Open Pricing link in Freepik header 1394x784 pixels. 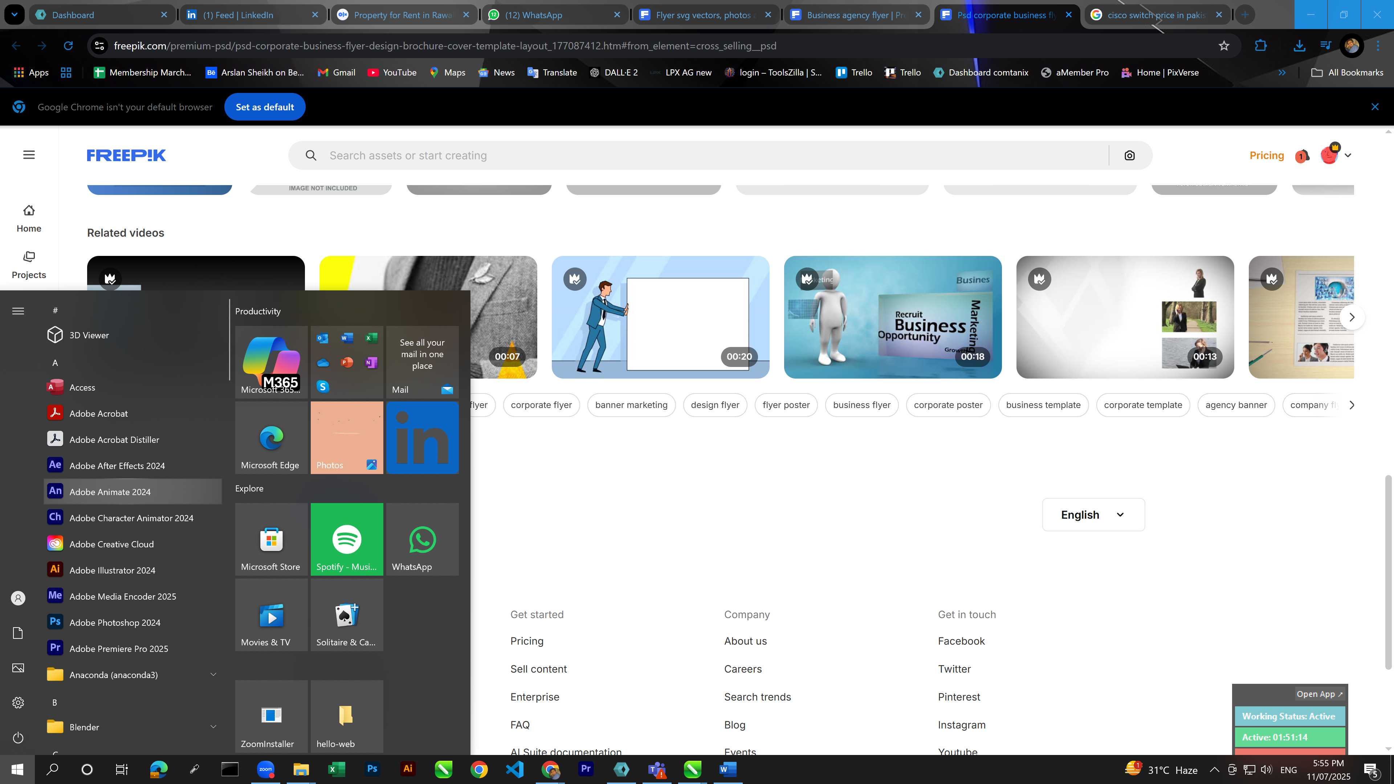click(x=1266, y=155)
